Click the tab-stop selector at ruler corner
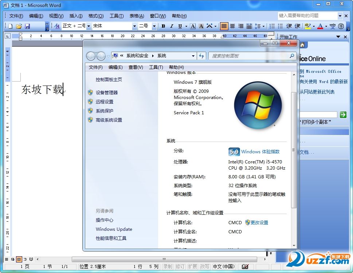 tap(8, 36)
